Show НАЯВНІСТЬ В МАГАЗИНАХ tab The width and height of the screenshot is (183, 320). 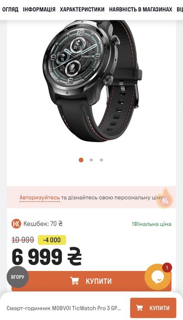pyautogui.click(x=140, y=10)
